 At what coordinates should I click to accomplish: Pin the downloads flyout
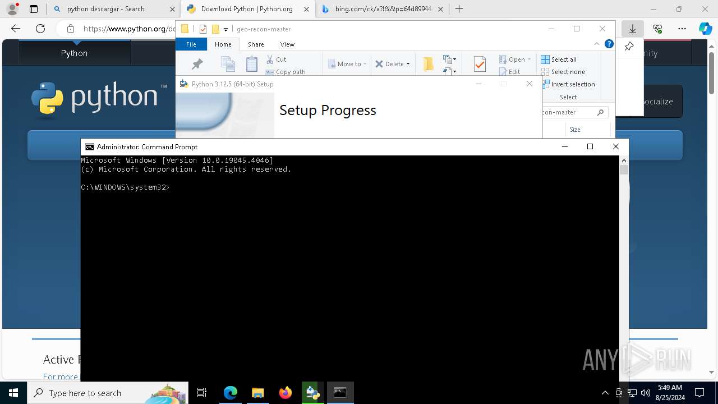(629, 47)
